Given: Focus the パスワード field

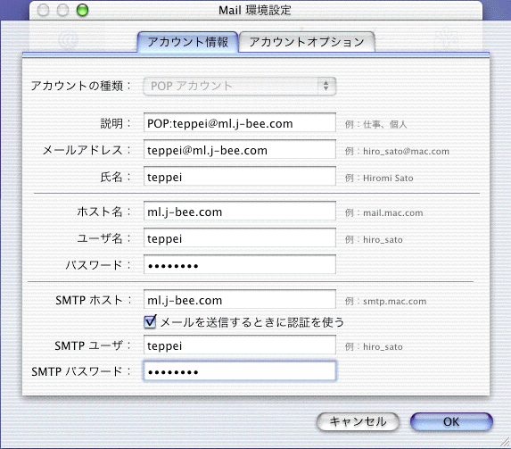Looking at the screenshot, I should click(x=240, y=264).
